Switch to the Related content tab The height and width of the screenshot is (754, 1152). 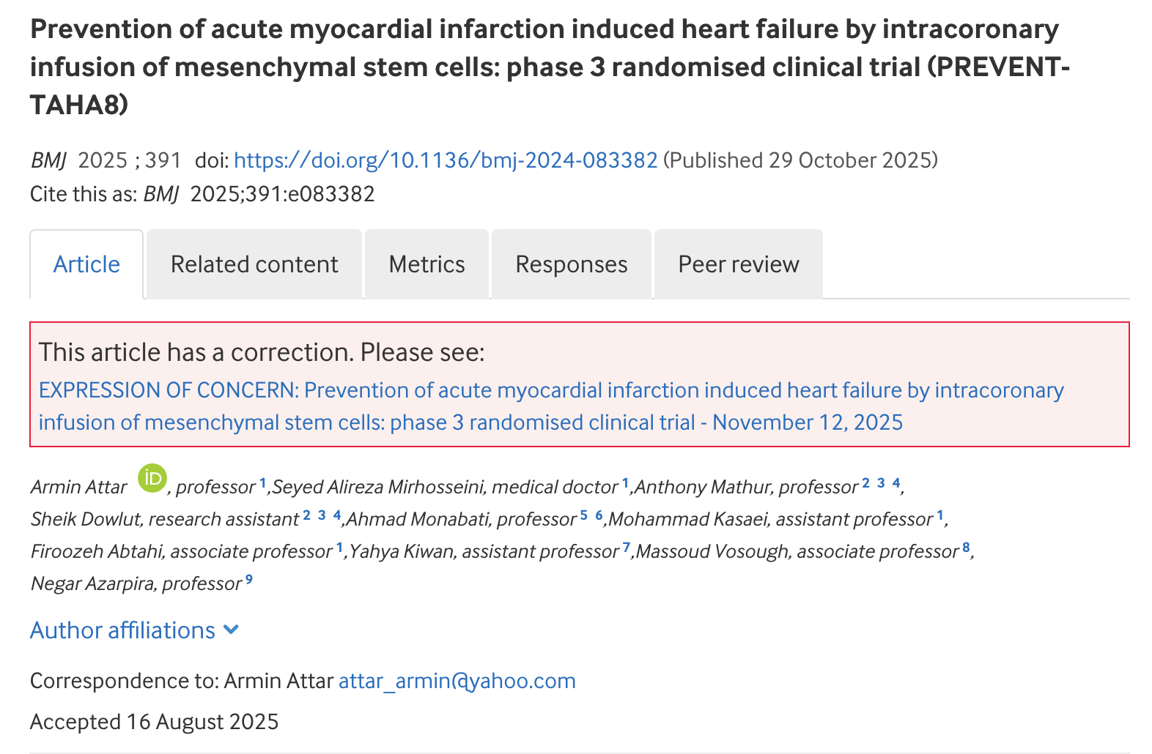click(x=254, y=264)
